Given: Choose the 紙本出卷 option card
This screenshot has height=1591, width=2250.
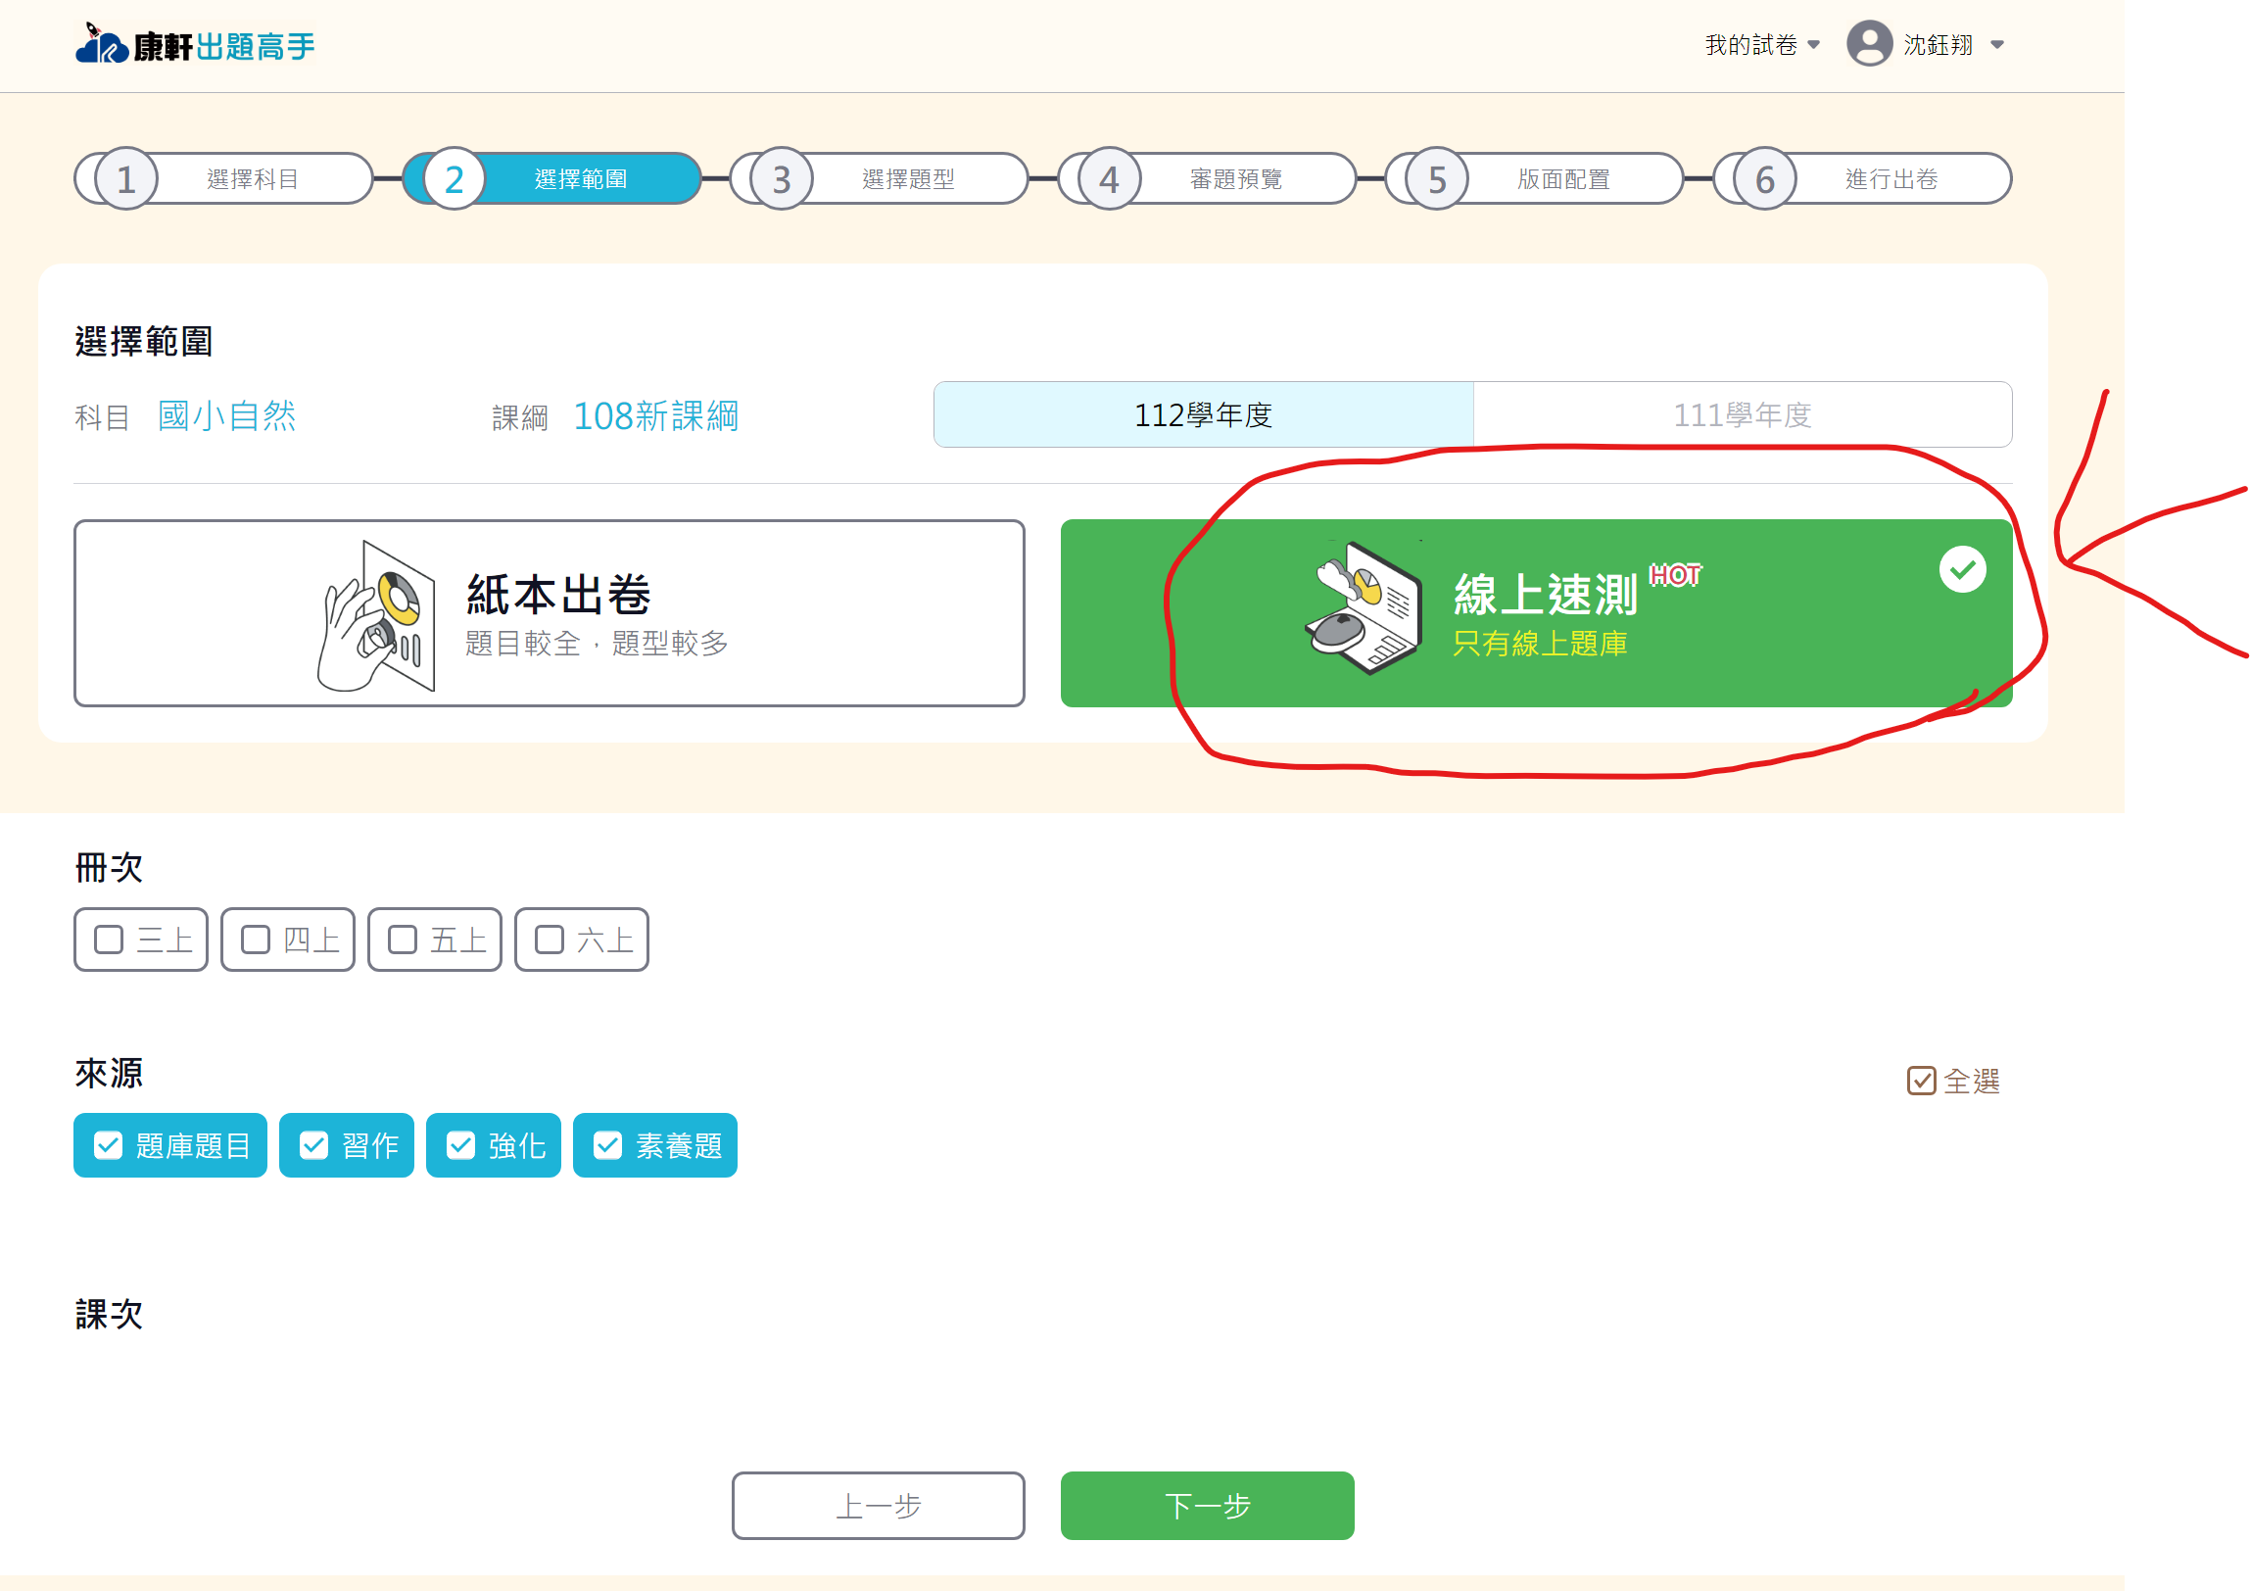Looking at the screenshot, I should [x=550, y=613].
